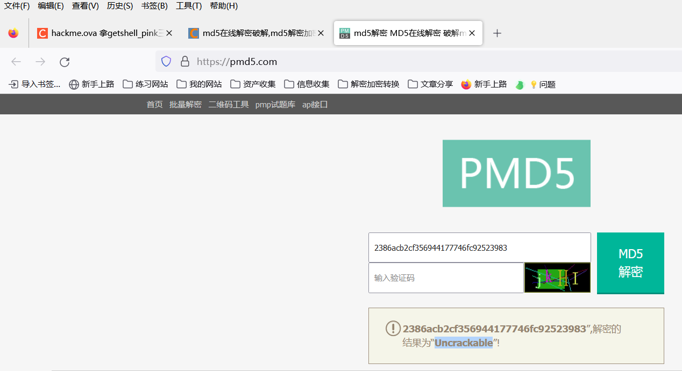This screenshot has width=682, height=371.
Task: Click the Firefox logo left of the tabs
Action: pos(13,33)
